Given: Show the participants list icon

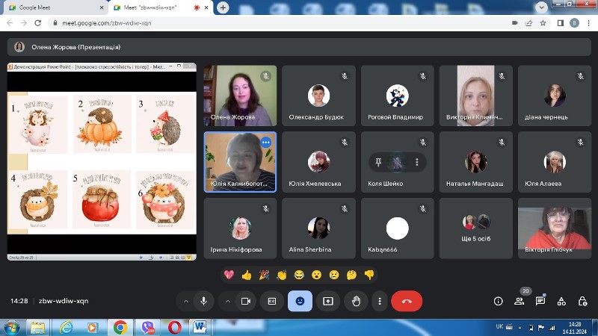Looking at the screenshot, I should tap(519, 301).
